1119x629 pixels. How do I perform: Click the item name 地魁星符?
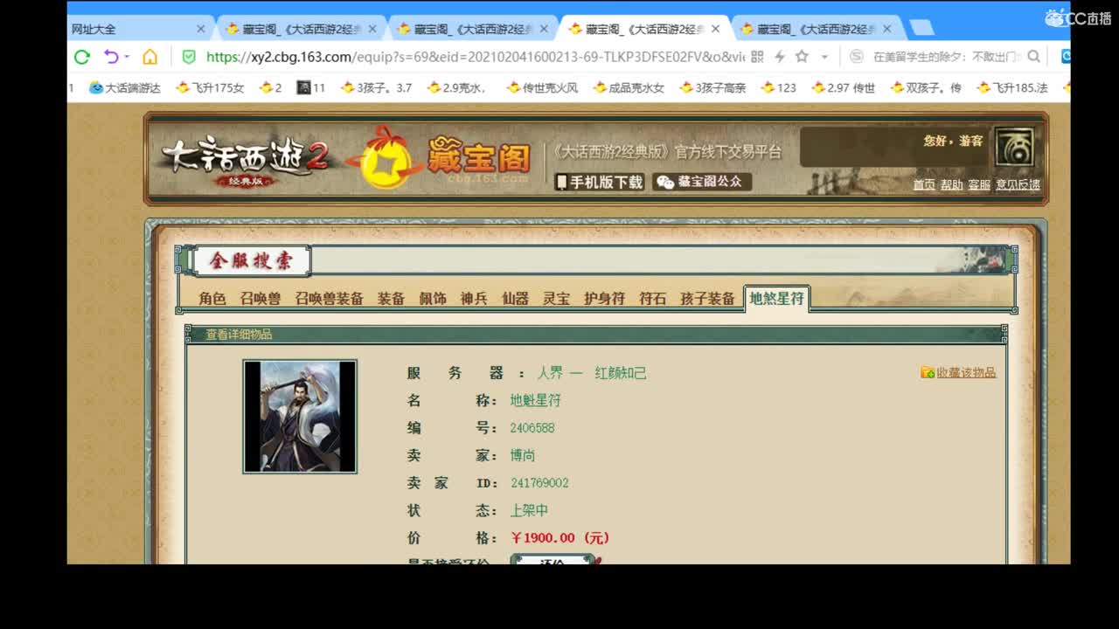536,400
